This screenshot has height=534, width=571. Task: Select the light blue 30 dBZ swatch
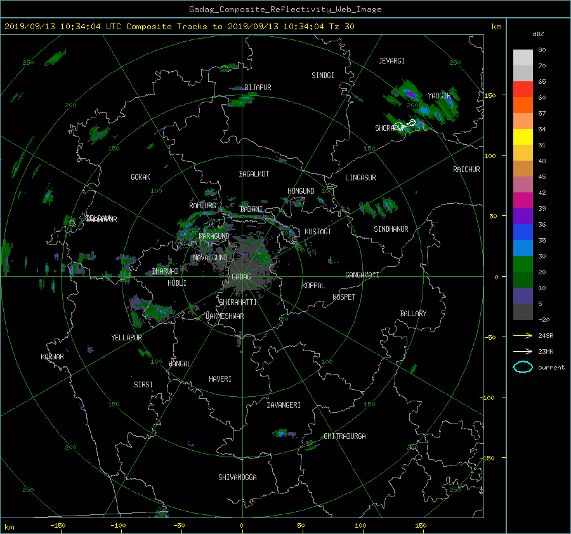point(523,248)
